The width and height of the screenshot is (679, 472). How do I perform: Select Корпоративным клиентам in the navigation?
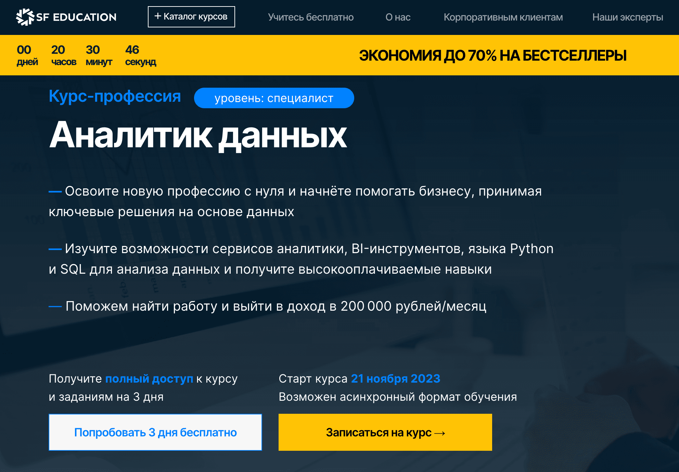[503, 17]
